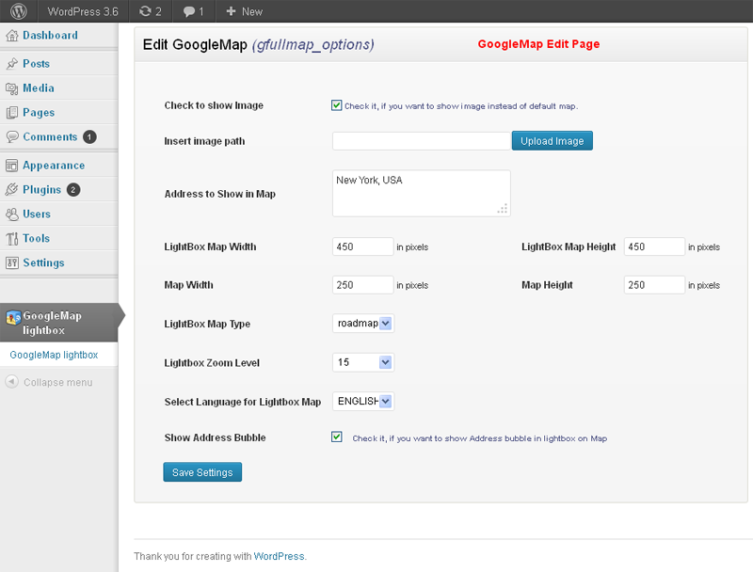Open the GoogleMap lightbox submenu link
Image resolution: width=753 pixels, height=572 pixels.
pos(54,355)
